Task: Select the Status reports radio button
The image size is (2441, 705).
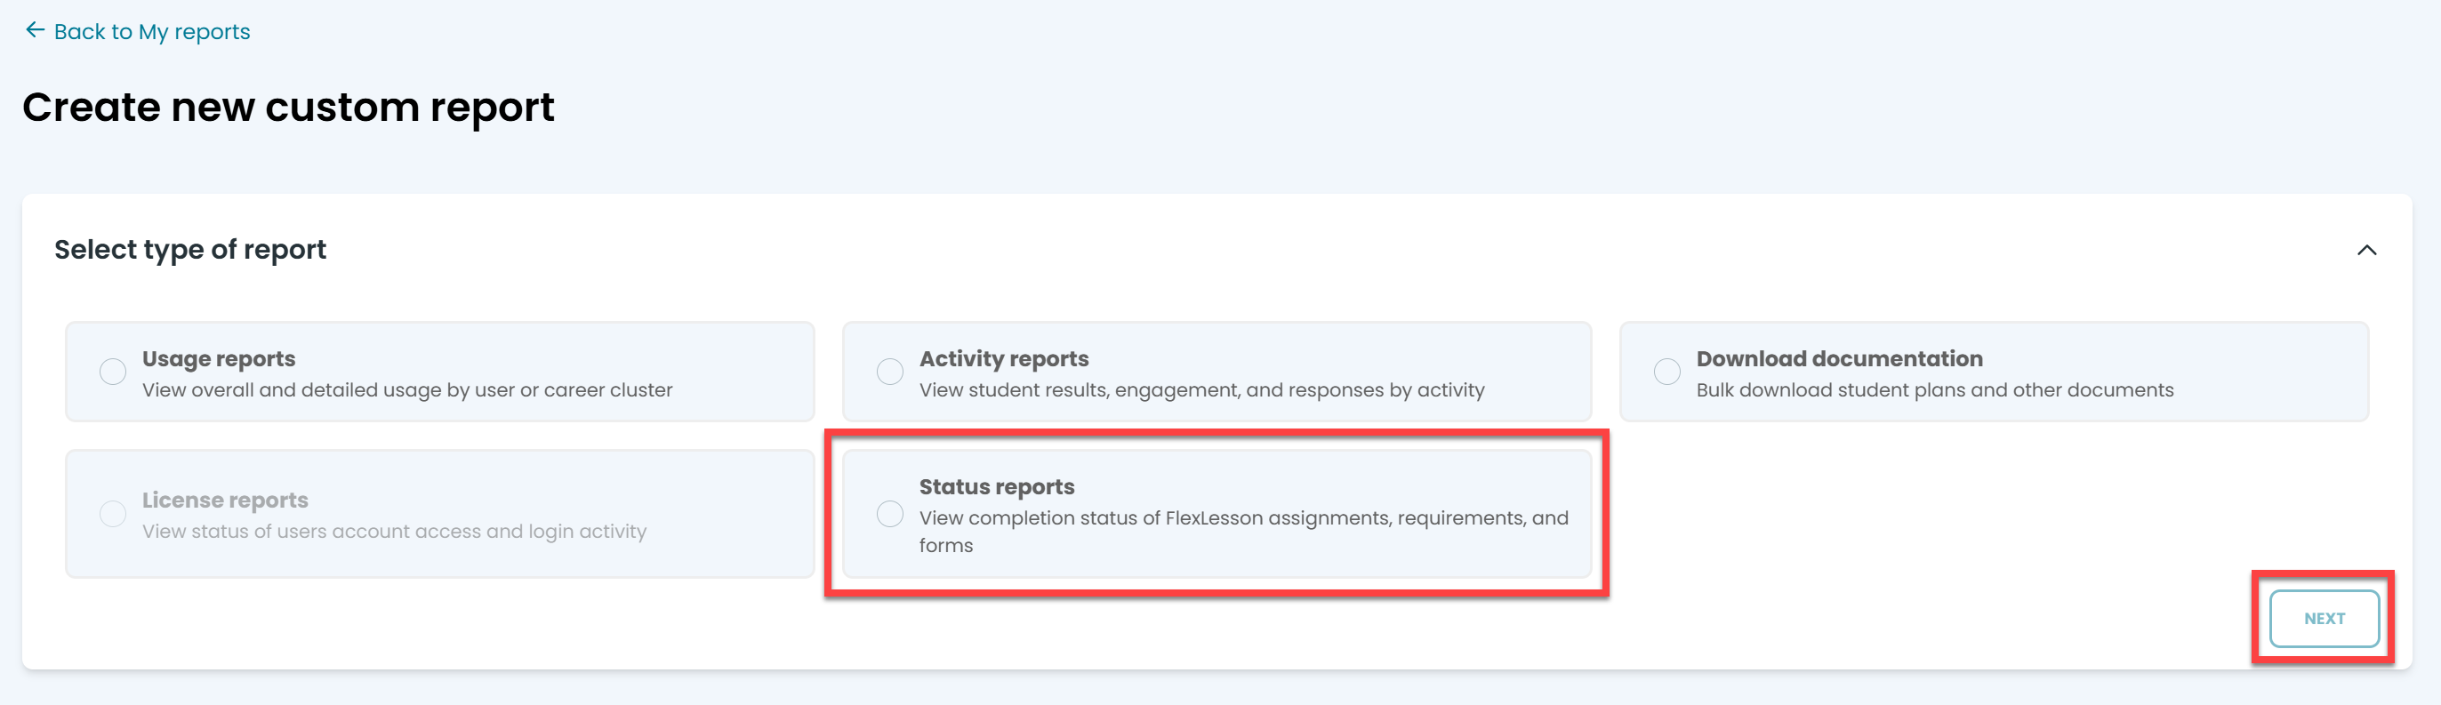Action: coord(890,514)
